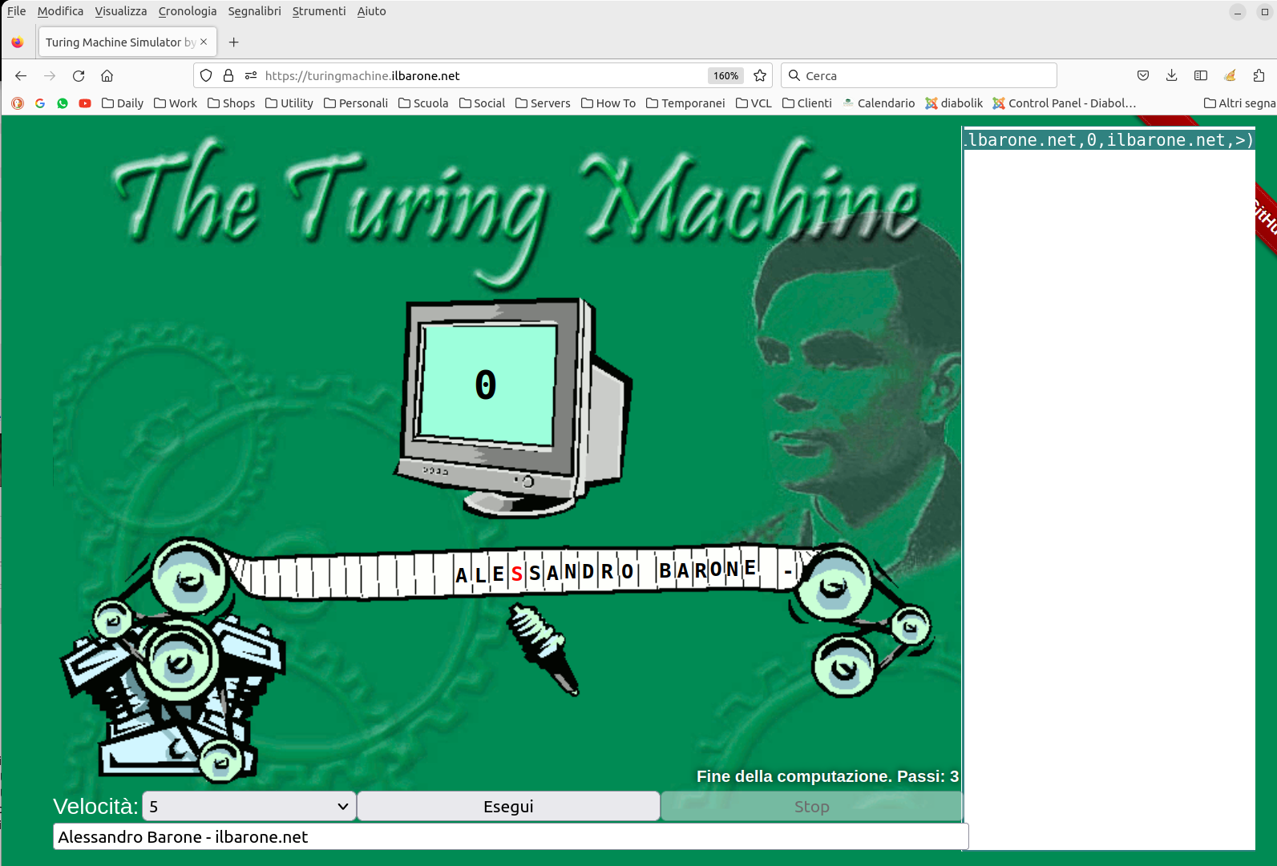Open the WhatsApp bookmark icon
1277x866 pixels.
[63, 103]
